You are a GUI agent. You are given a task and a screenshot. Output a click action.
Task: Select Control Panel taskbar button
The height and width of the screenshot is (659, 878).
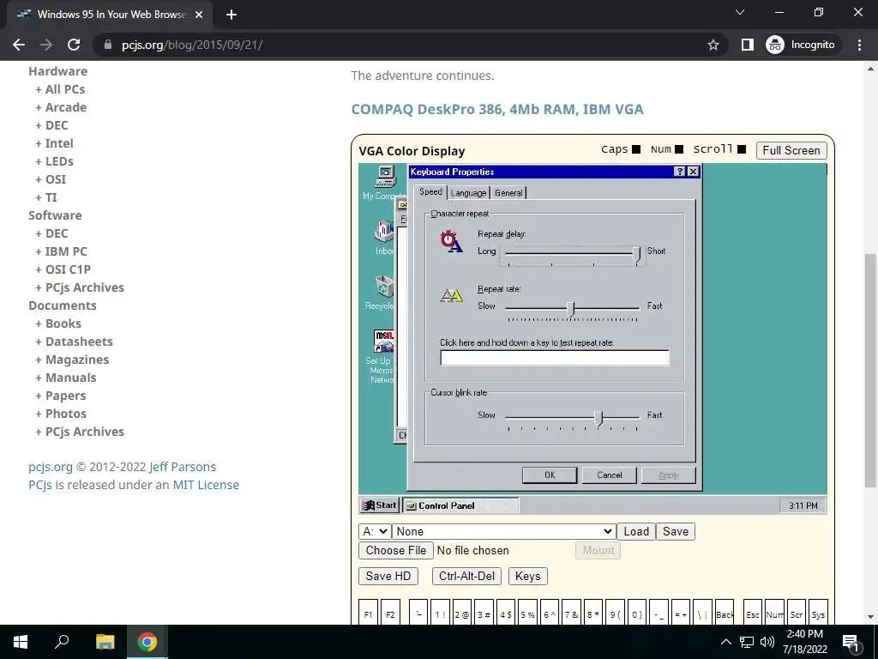(460, 505)
